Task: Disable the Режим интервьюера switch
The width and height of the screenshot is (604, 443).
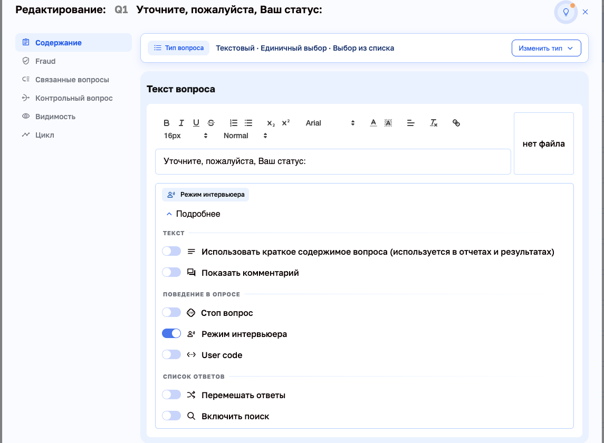Action: (x=171, y=334)
